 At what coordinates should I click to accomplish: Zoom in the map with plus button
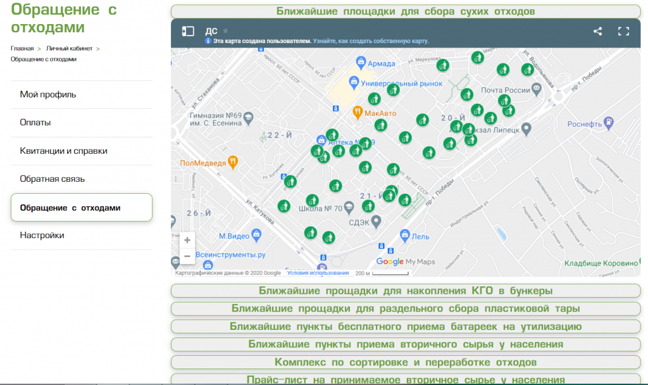[x=187, y=240]
